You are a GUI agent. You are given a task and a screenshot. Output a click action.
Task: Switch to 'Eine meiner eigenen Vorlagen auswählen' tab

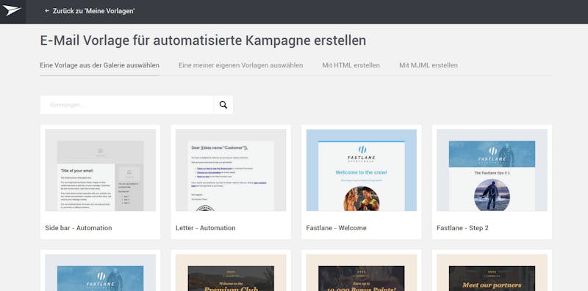coord(241,65)
